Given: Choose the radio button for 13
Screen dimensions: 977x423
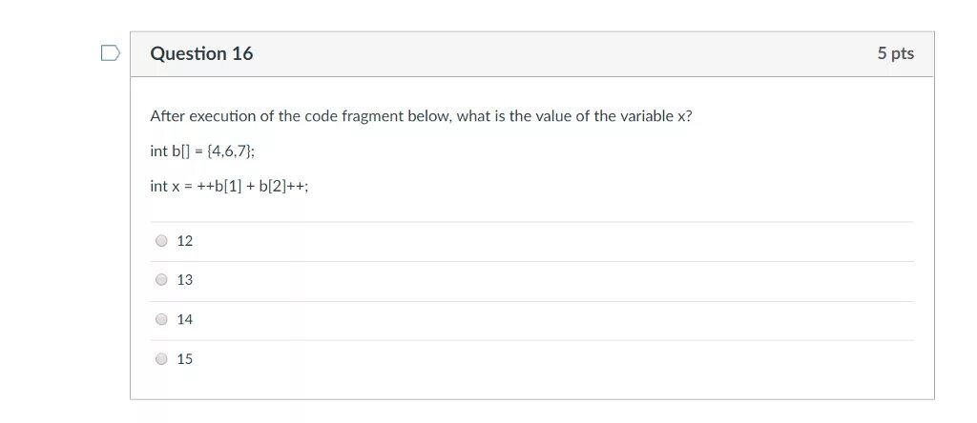Looking at the screenshot, I should point(161,280).
